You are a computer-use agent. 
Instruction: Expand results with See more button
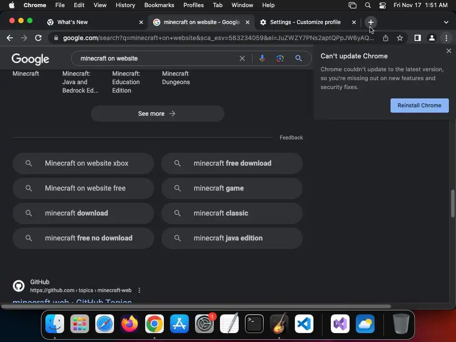click(157, 114)
